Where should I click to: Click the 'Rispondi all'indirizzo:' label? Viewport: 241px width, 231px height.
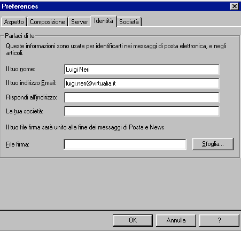point(32,97)
